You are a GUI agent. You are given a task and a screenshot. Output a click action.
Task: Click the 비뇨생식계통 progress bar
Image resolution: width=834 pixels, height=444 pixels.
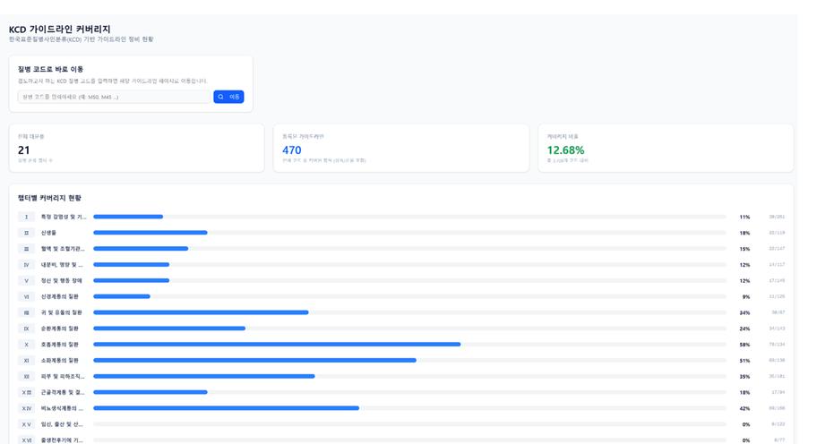tap(409, 408)
